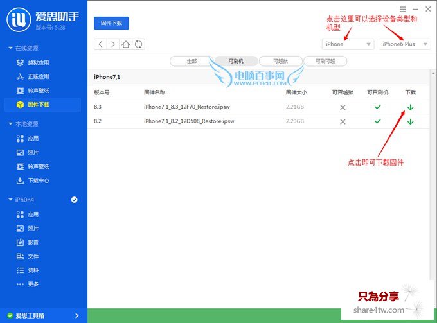This screenshot has height=323, width=437.
Task: Switch to the 可刷可越 filter tab
Action: [325, 61]
